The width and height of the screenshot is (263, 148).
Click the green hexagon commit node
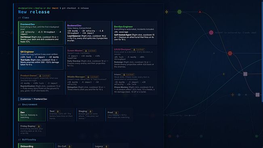[179, 12]
